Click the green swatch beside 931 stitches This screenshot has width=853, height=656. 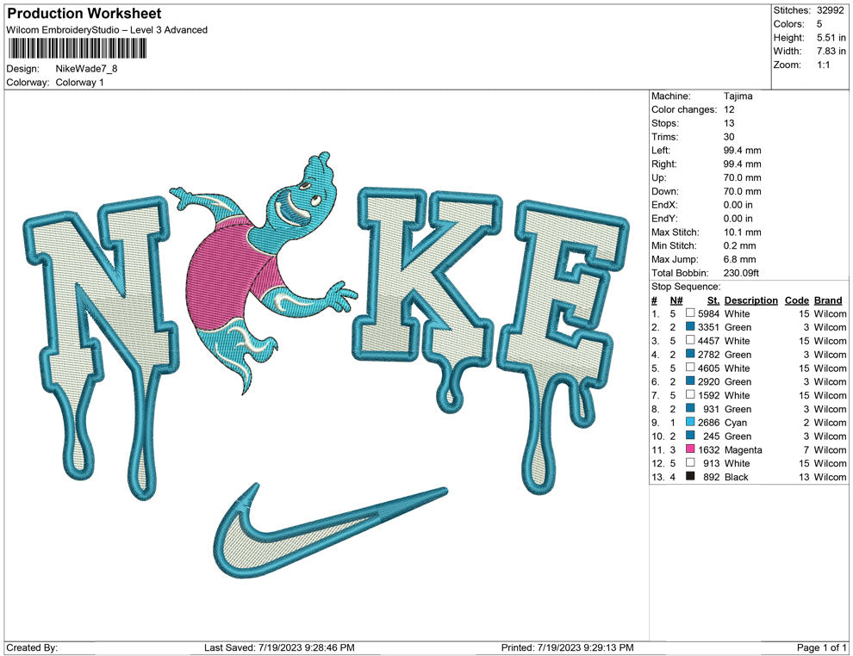690,408
